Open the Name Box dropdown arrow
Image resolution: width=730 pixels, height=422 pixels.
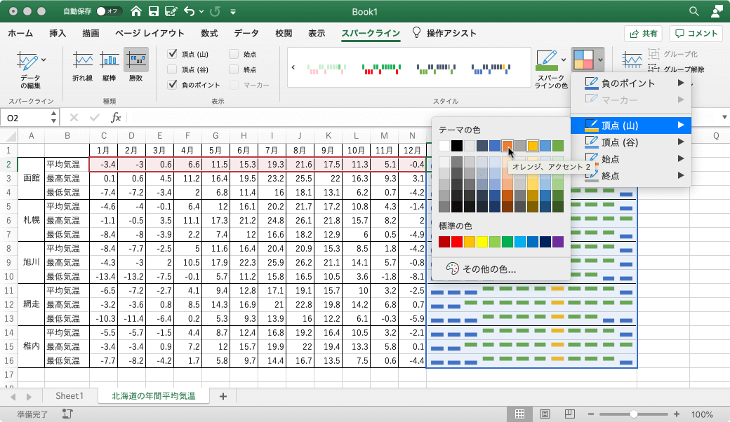[x=52, y=118]
